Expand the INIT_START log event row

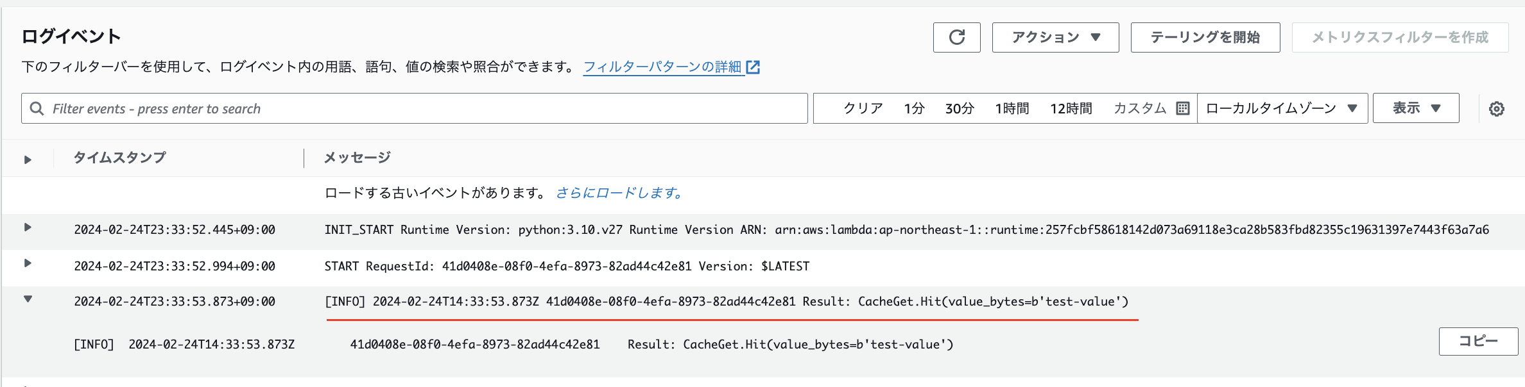point(28,227)
